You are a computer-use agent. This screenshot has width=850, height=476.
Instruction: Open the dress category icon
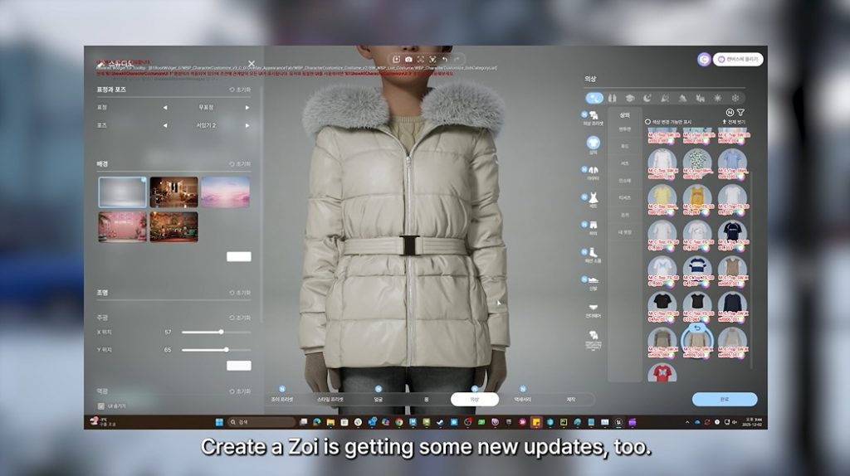coord(593,198)
